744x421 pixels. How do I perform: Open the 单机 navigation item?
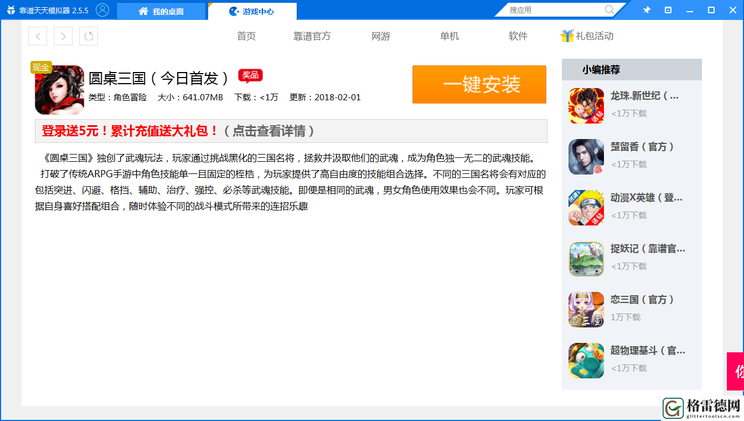click(x=449, y=36)
